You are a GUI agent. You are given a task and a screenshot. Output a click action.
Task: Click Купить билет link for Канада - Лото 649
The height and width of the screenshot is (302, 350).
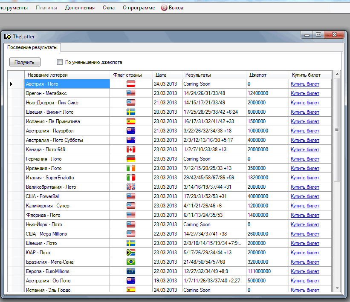coord(305,150)
